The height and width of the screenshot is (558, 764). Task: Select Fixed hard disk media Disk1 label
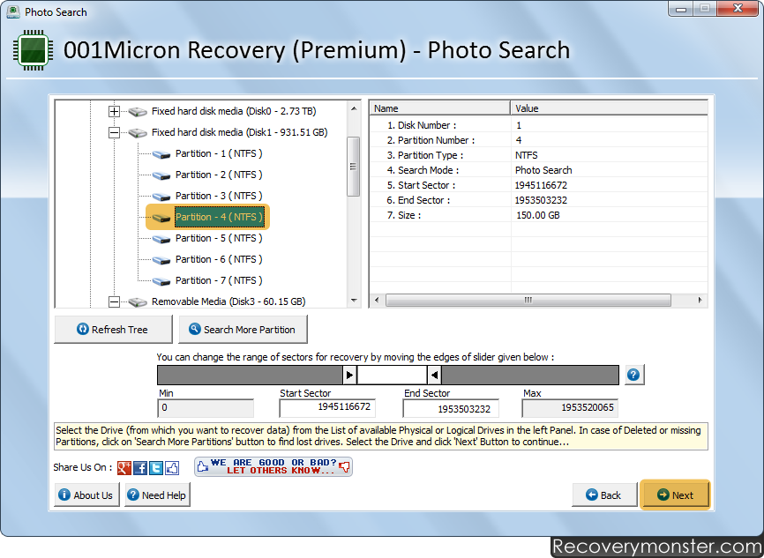click(x=239, y=132)
